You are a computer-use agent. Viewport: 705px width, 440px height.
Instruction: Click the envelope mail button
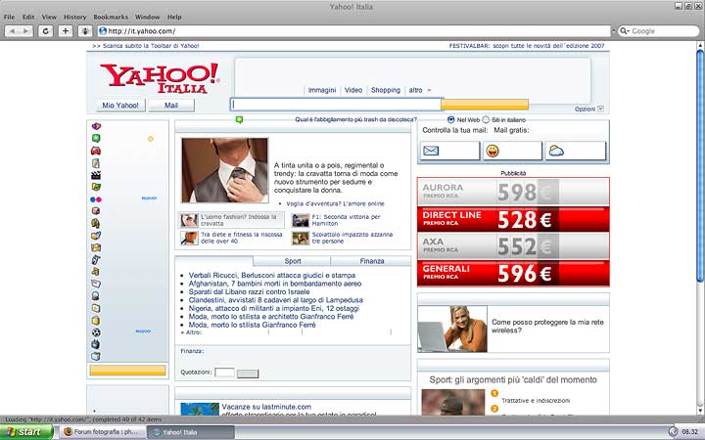point(450,151)
